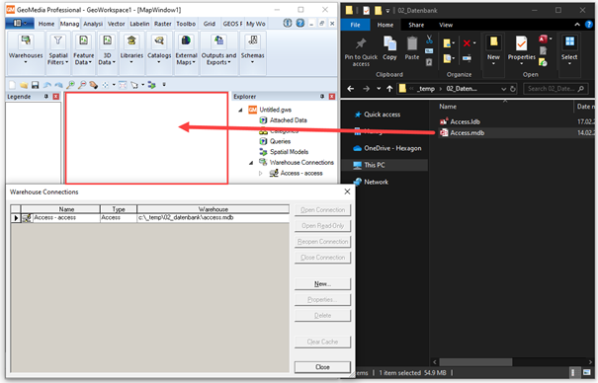This screenshot has height=383, width=598.
Task: Select the zoom out magnifier tool
Action: [x=82, y=85]
